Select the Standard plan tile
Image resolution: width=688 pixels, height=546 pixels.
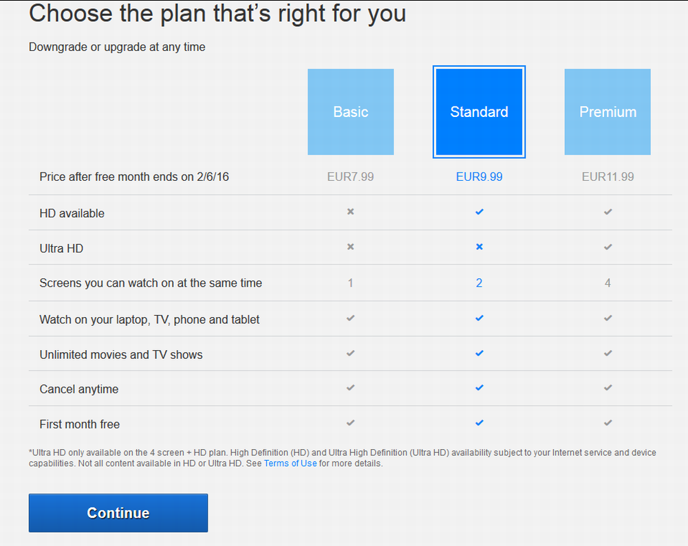479,112
